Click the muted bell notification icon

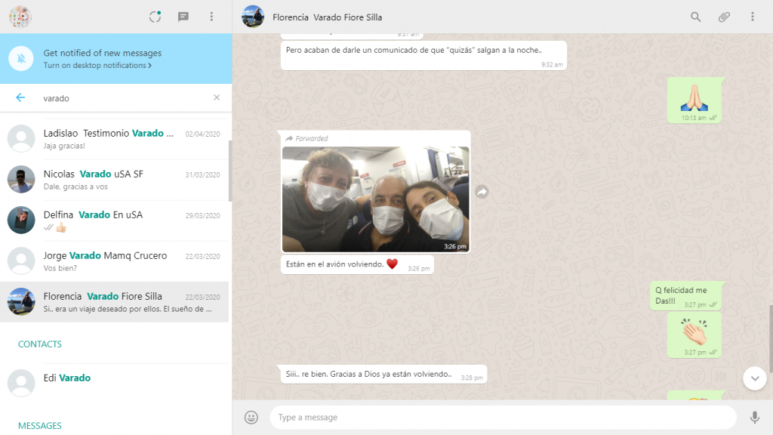20,59
